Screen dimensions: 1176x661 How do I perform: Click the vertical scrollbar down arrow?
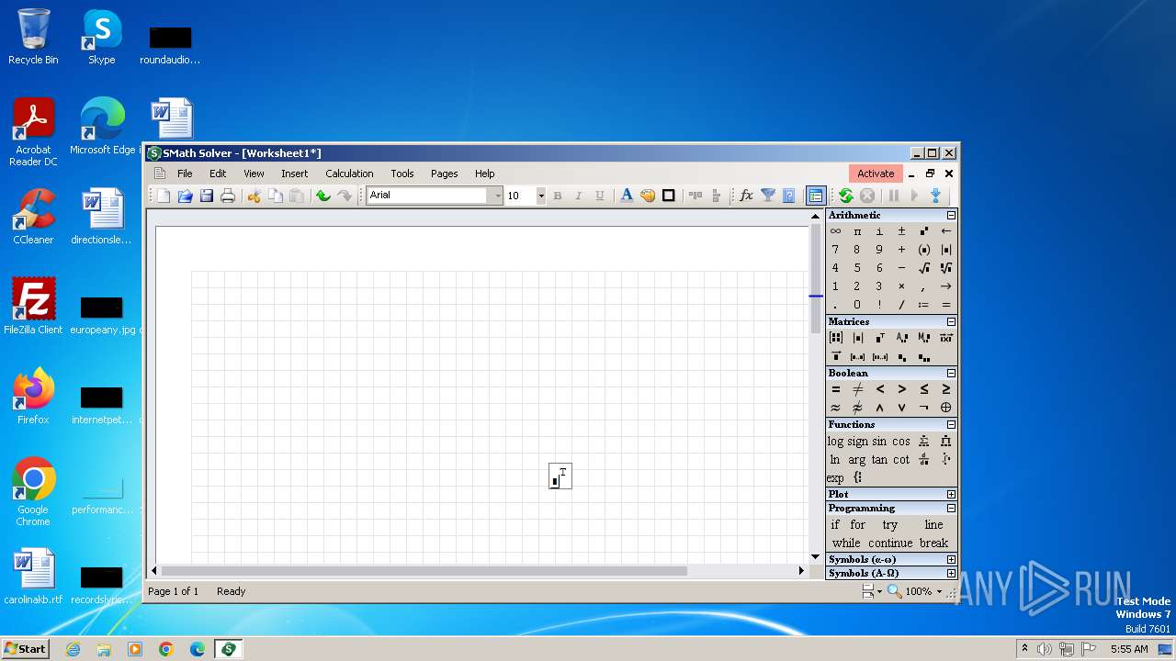815,557
